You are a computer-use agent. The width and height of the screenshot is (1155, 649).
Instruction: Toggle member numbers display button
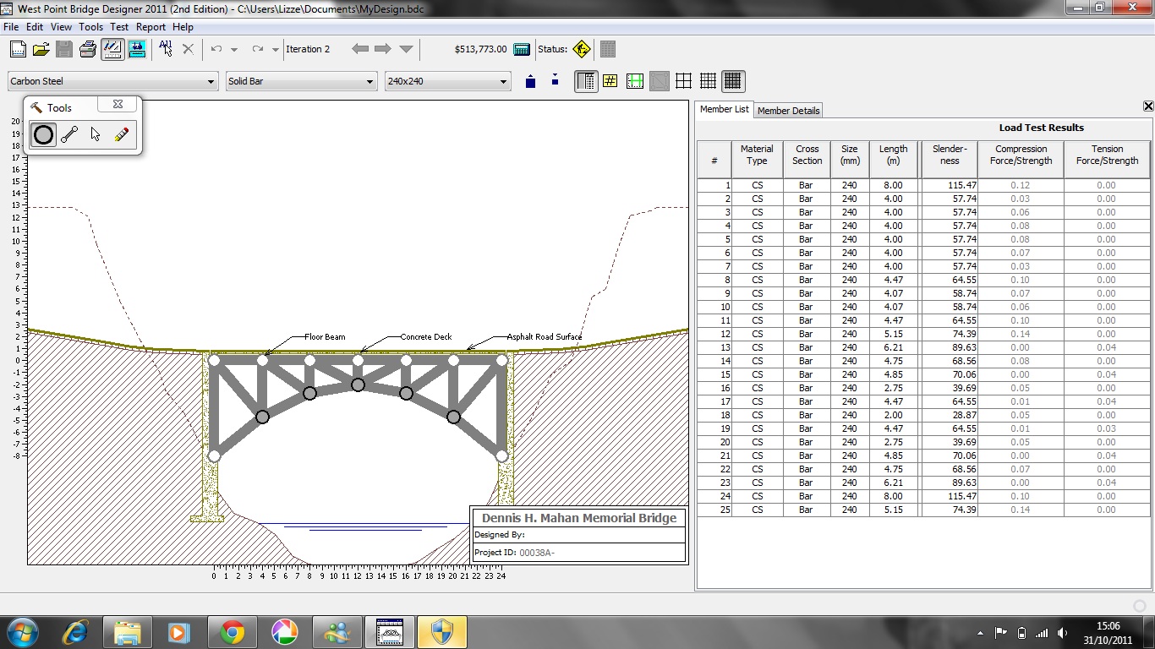coord(610,81)
